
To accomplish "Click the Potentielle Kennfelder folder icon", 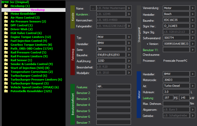I will pos(6,91).
